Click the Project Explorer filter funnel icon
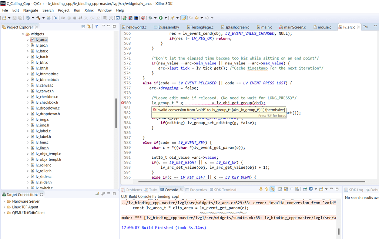The width and height of the screenshot is (379, 239). [x=97, y=26]
